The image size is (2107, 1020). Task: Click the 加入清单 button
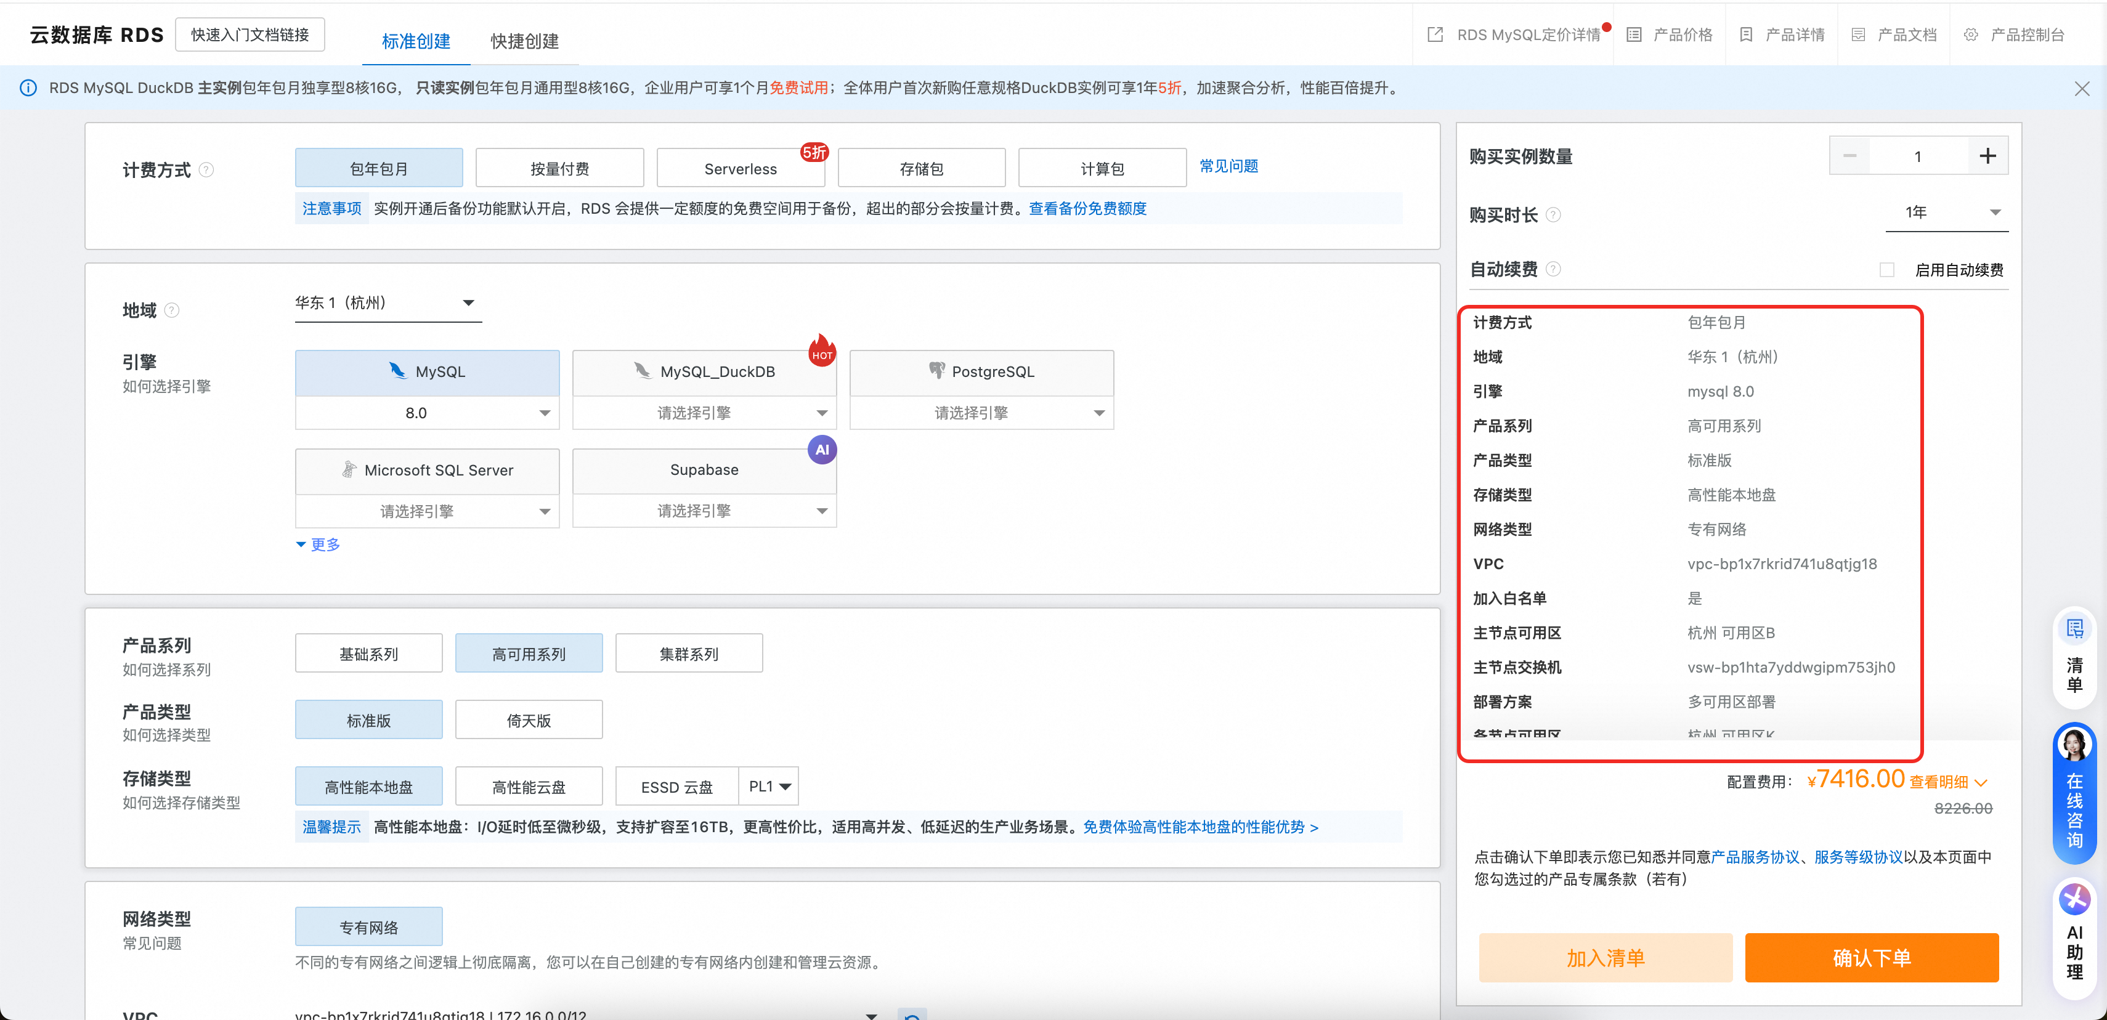pos(1606,958)
